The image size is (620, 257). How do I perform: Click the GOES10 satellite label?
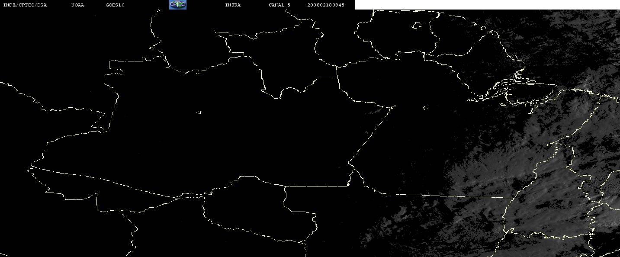pyautogui.click(x=115, y=5)
